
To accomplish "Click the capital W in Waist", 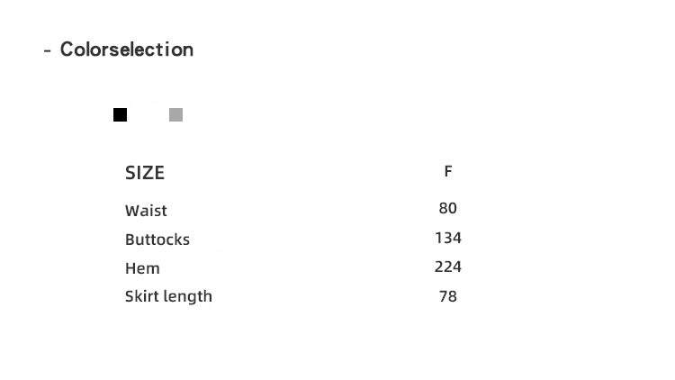I will pyautogui.click(x=132, y=211).
